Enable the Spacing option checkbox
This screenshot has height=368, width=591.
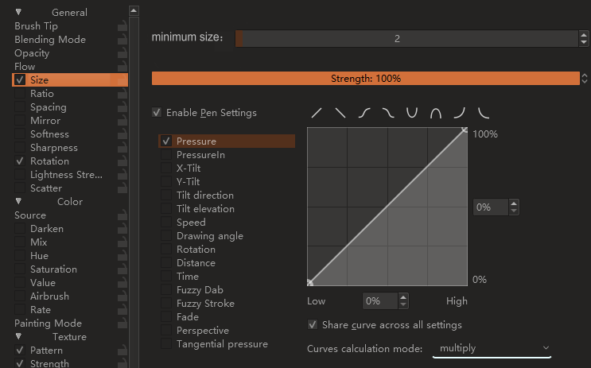click(20, 107)
